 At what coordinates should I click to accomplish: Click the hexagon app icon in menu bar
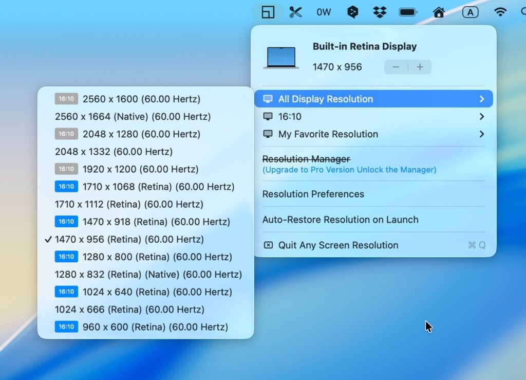tap(352, 12)
